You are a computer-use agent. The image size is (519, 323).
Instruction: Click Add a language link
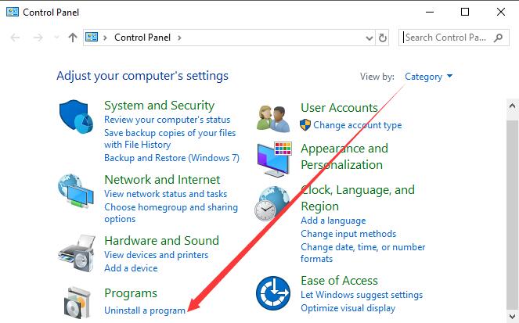click(x=333, y=221)
